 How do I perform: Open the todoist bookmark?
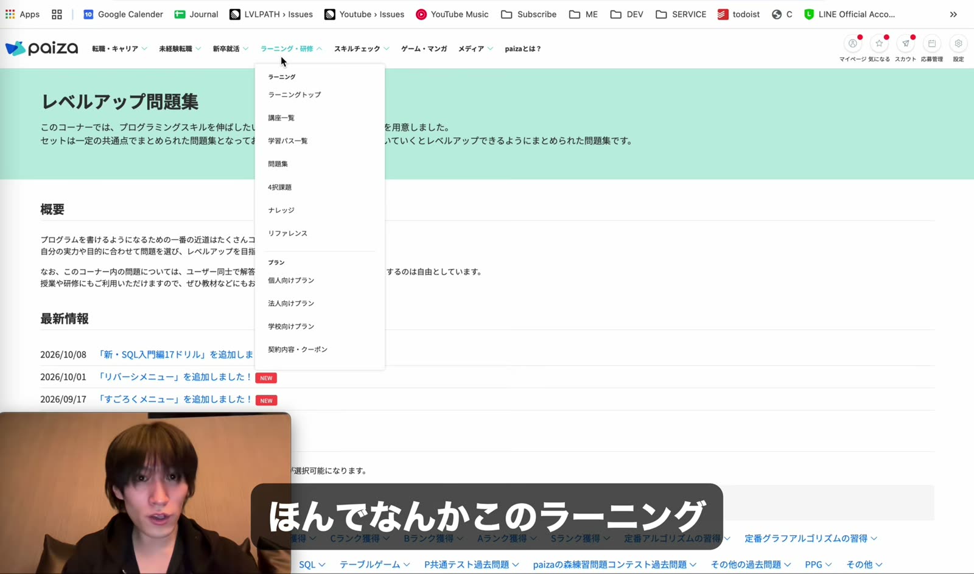(738, 14)
